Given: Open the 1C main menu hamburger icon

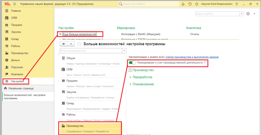Looking at the screenshot, I should point(15,4).
